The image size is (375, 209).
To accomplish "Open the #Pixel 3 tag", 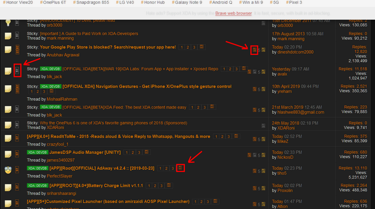I will 294,2.
